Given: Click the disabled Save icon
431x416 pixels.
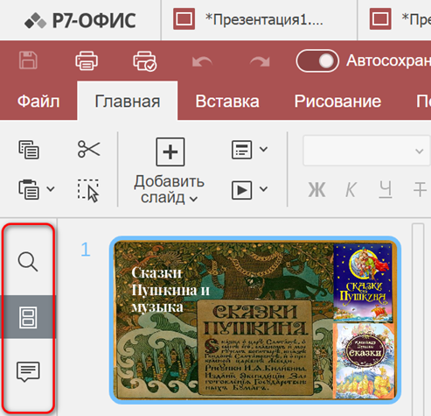Looking at the screenshot, I should [28, 60].
